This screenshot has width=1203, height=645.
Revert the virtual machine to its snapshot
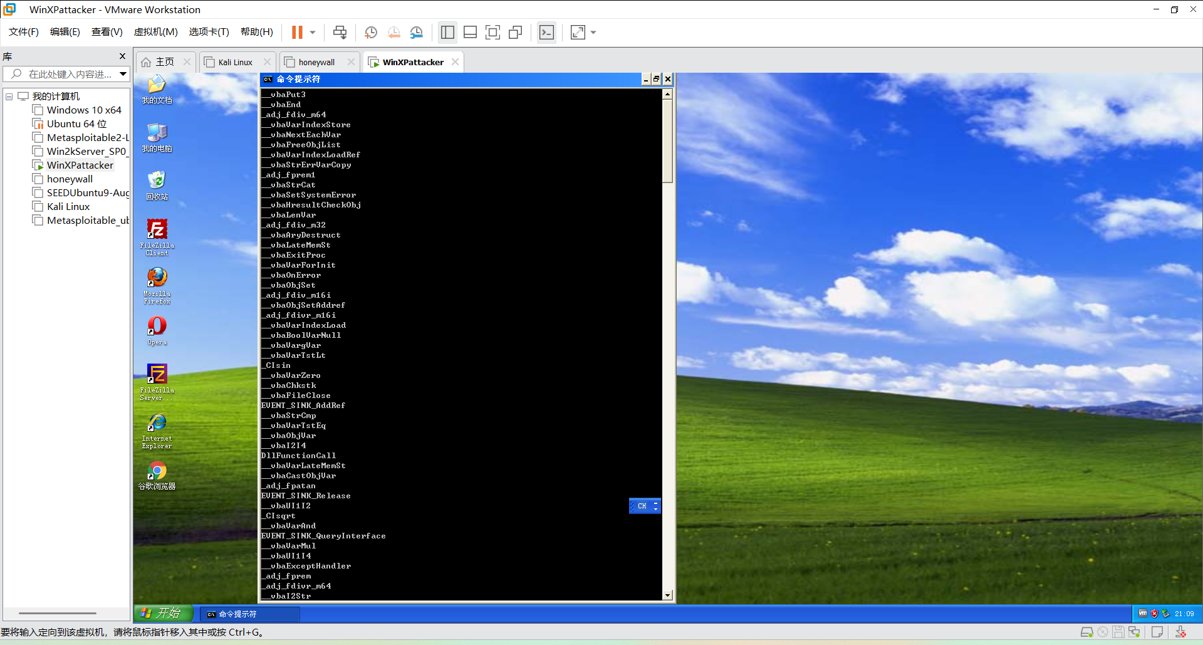(x=393, y=32)
